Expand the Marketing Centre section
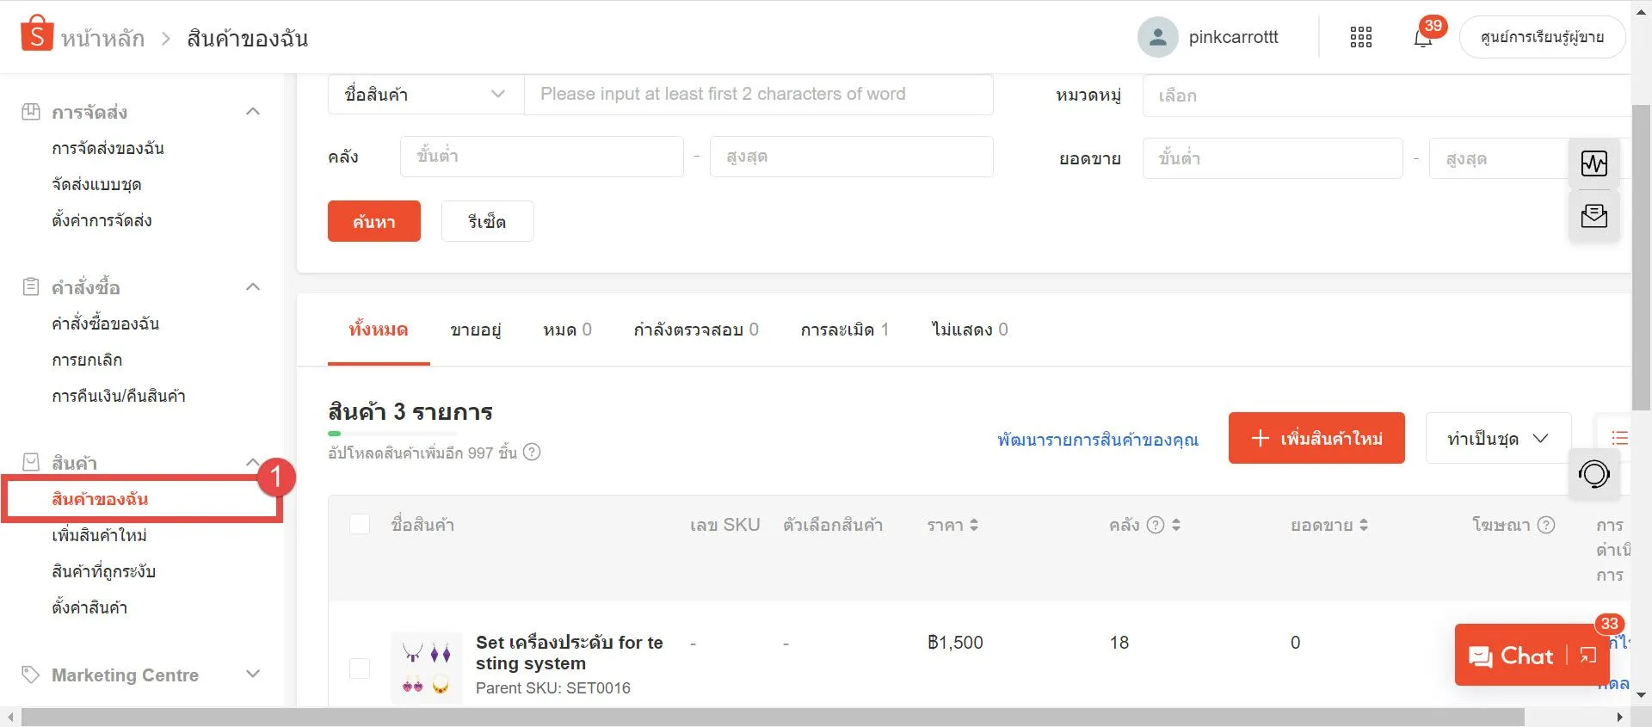1652x727 pixels. point(253,675)
